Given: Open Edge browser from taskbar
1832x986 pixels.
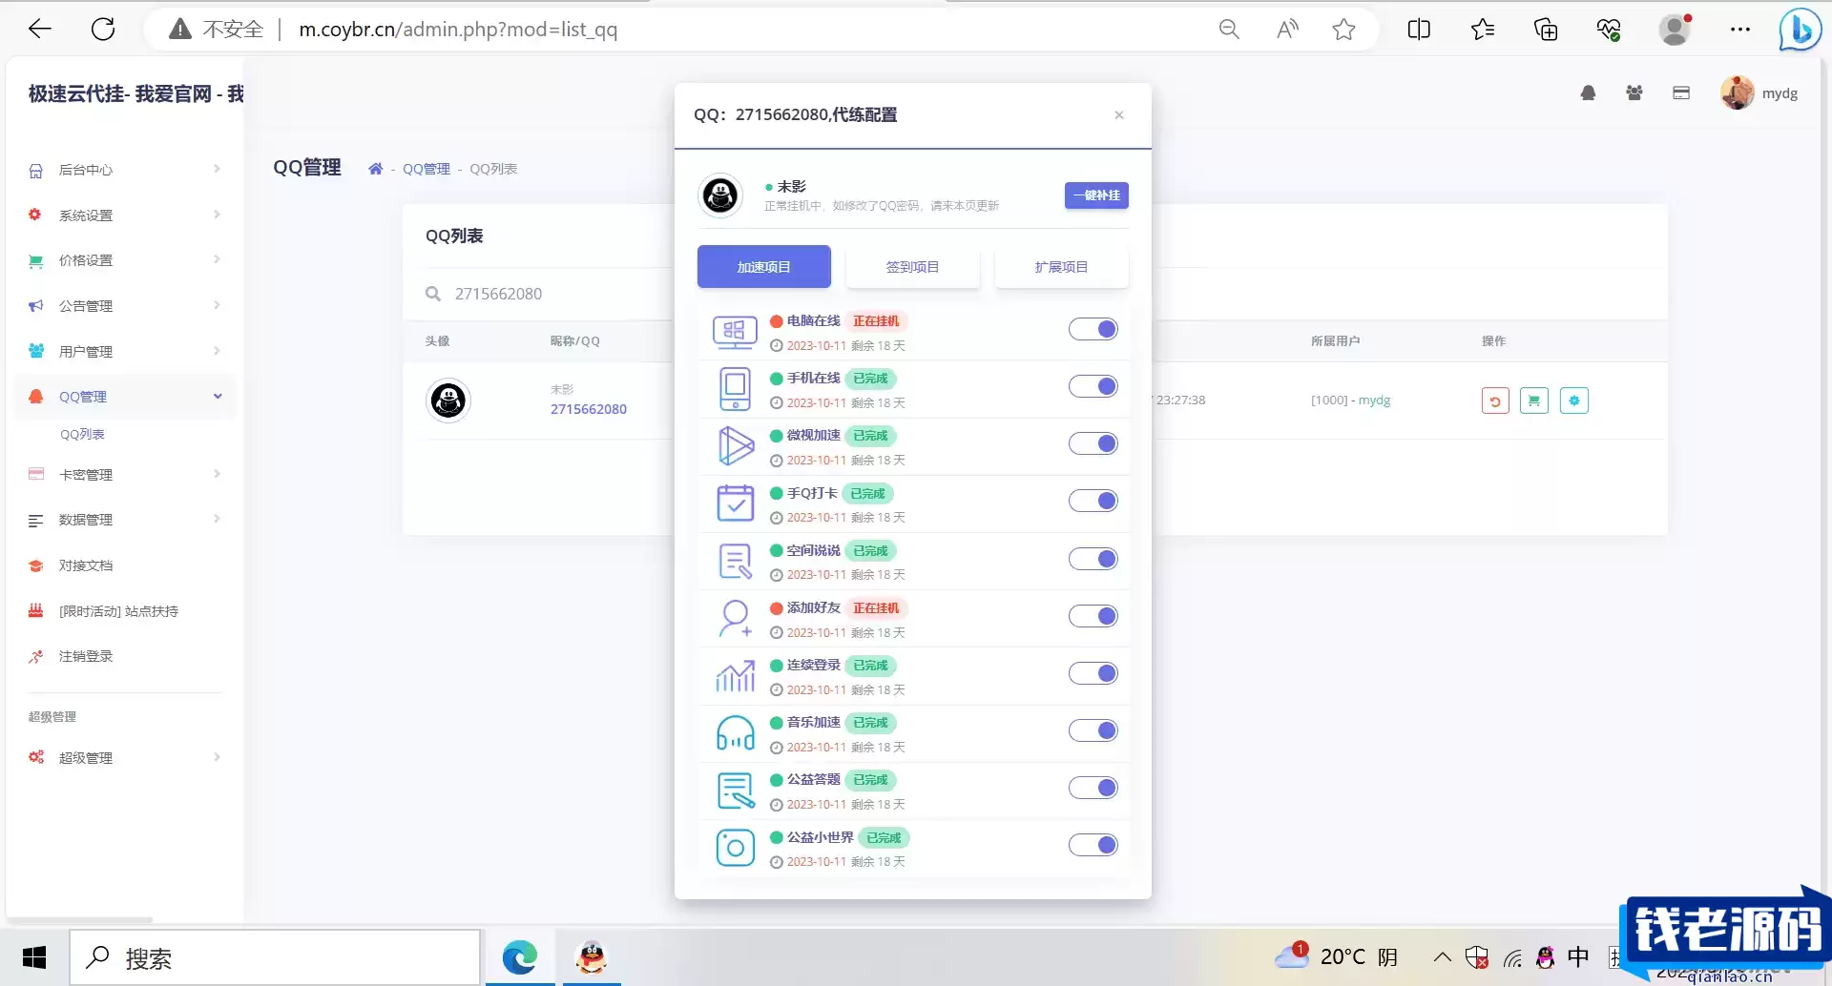Looking at the screenshot, I should pyautogui.click(x=520, y=957).
